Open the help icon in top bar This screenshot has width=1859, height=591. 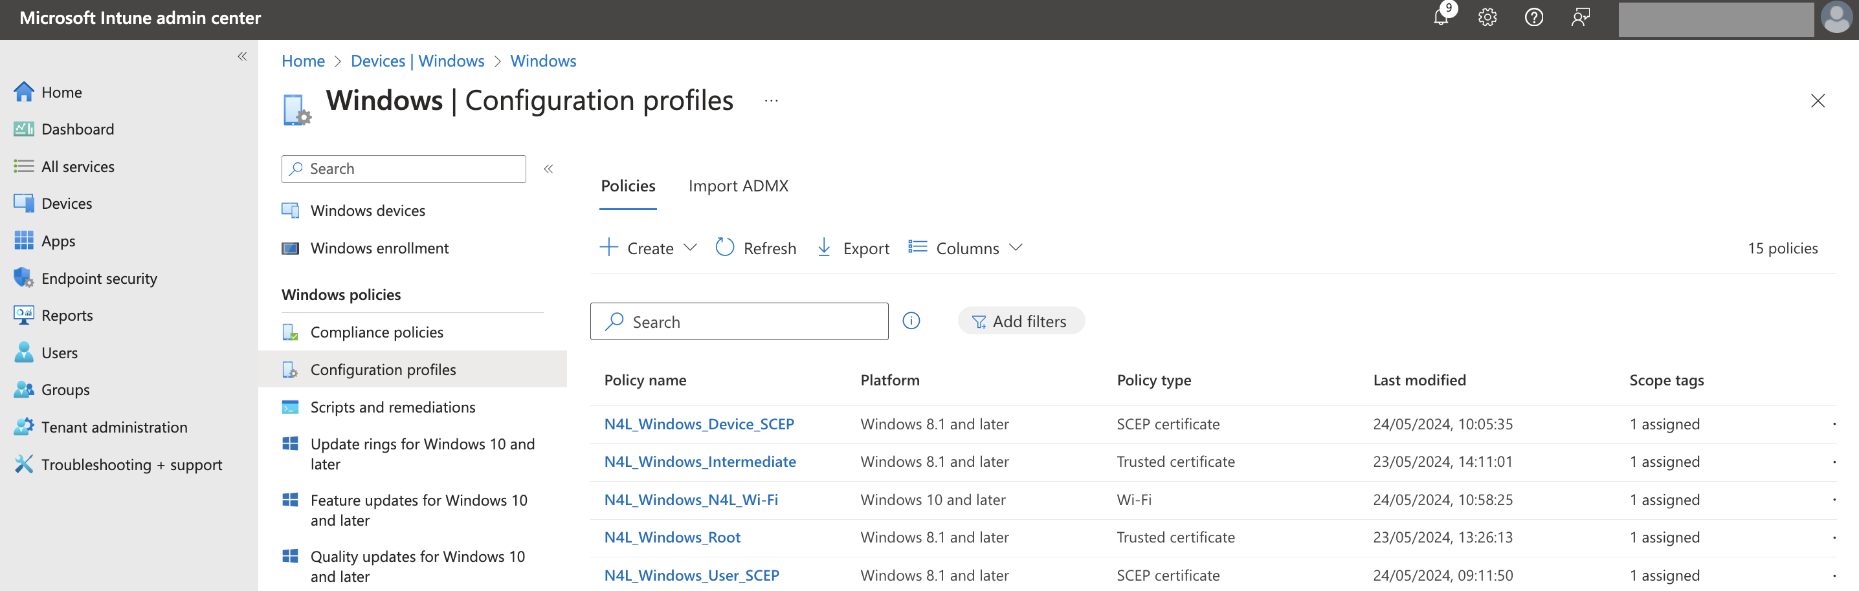coord(1533,17)
